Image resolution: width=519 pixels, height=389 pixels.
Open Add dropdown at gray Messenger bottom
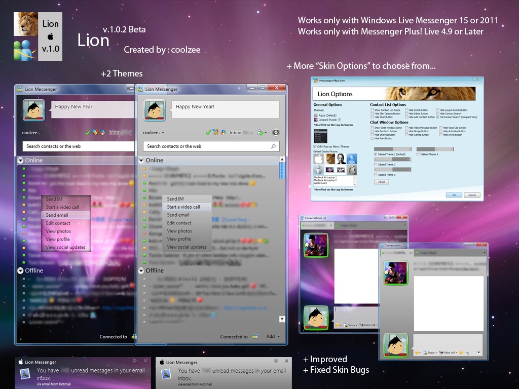(x=273, y=336)
